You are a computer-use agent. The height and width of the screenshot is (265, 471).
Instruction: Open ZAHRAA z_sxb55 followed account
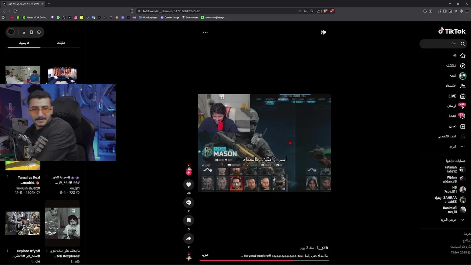(x=450, y=200)
